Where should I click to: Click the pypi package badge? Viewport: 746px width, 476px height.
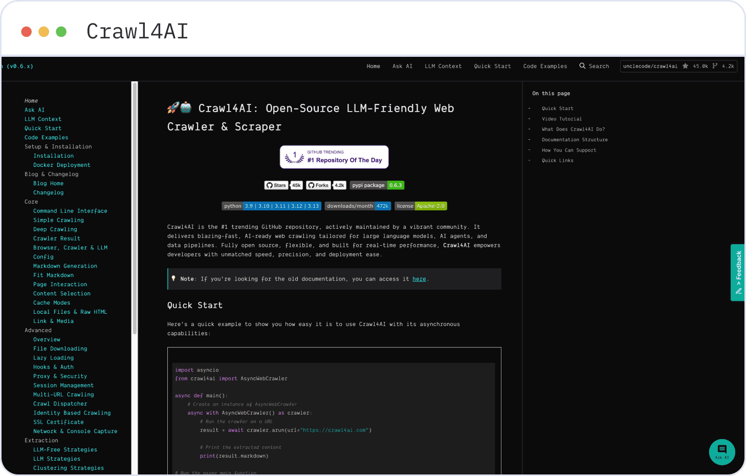tap(377, 185)
